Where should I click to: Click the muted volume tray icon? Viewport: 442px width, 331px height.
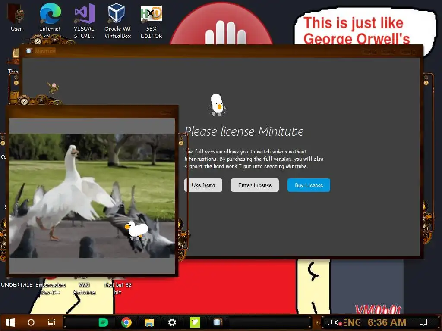click(x=338, y=322)
